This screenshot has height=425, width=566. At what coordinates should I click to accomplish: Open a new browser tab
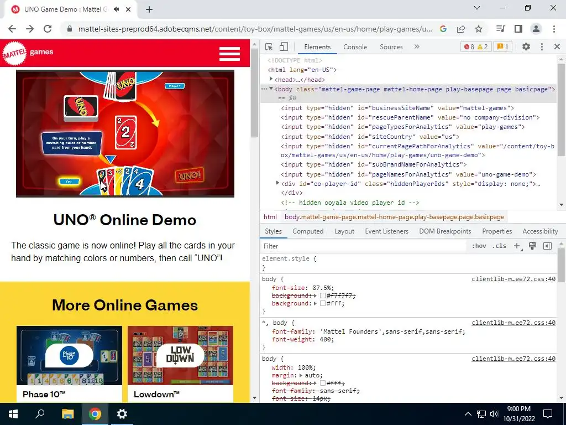coord(149,10)
